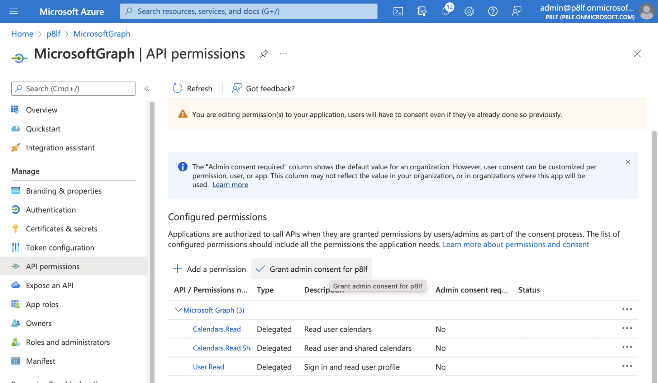658x383 pixels.
Task: Go to Certificates & secrets
Action: 61,229
